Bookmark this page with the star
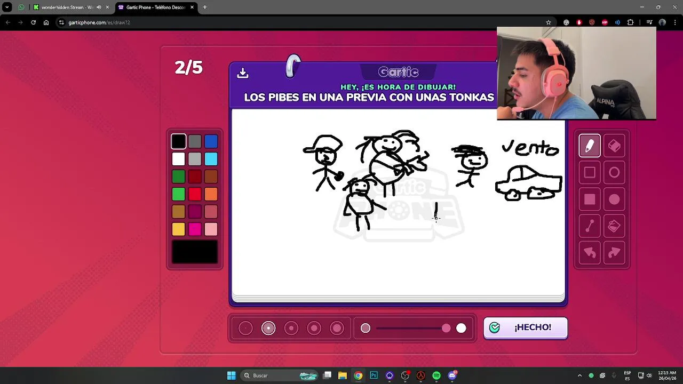 pos(548,22)
